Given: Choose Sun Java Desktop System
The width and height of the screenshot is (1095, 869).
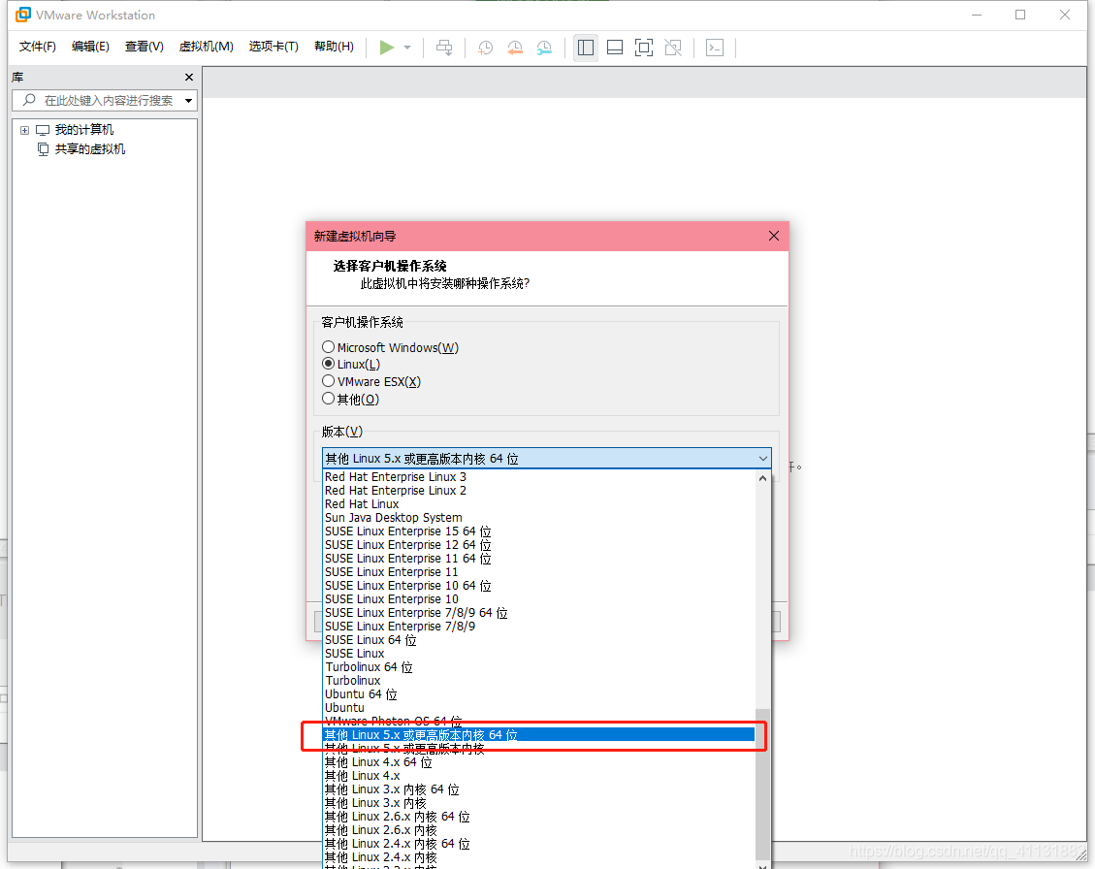Looking at the screenshot, I should 538,518.
